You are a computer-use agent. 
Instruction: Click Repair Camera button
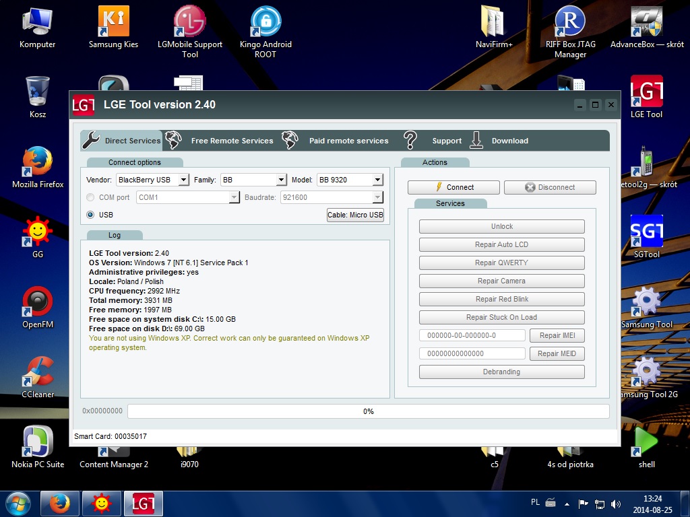click(501, 281)
